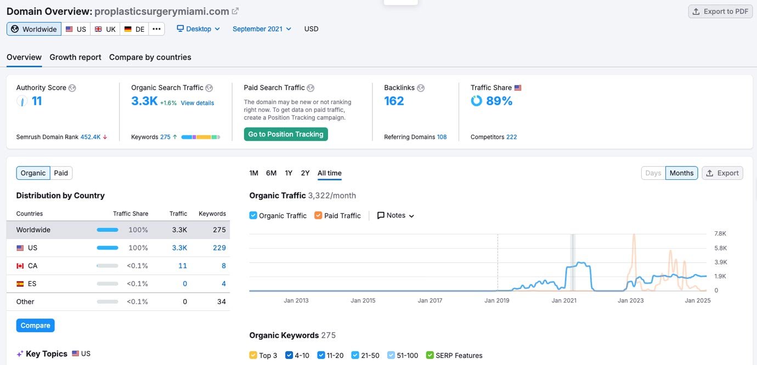Click globe info icon next to Authority Score
The width and height of the screenshot is (757, 365).
72,88
